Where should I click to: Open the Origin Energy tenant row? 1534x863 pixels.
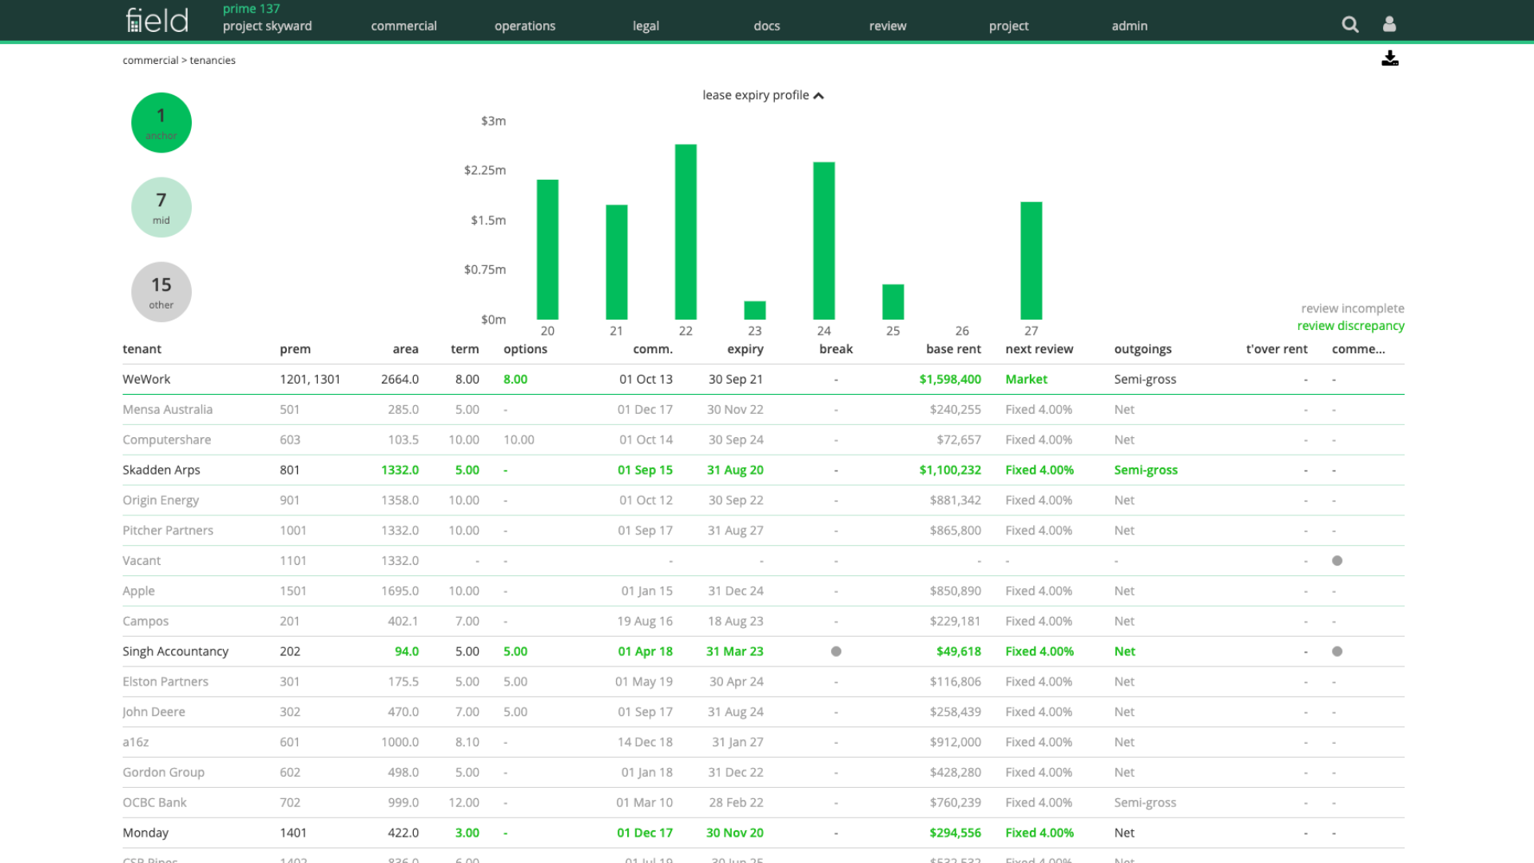[x=763, y=501]
